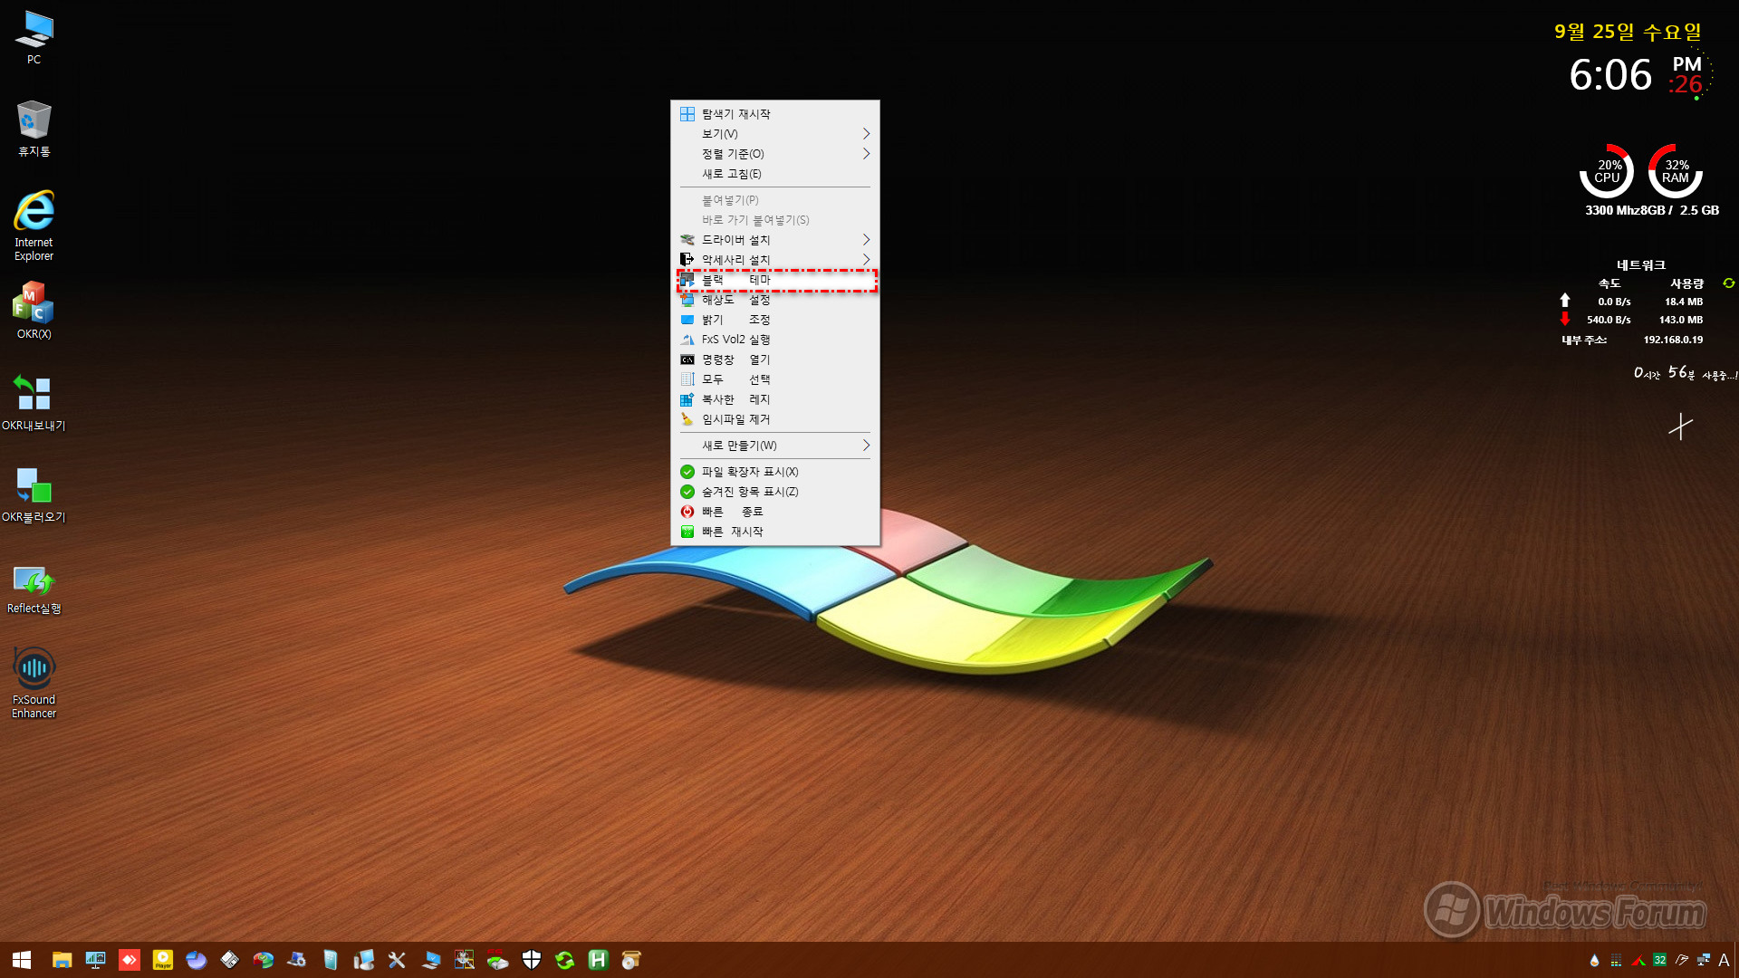Click the green circular arrows taskbar icon
Screen dimensions: 1739x978
pos(565,960)
